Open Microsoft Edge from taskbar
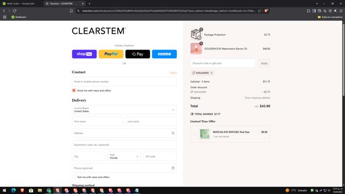 coord(13,190)
